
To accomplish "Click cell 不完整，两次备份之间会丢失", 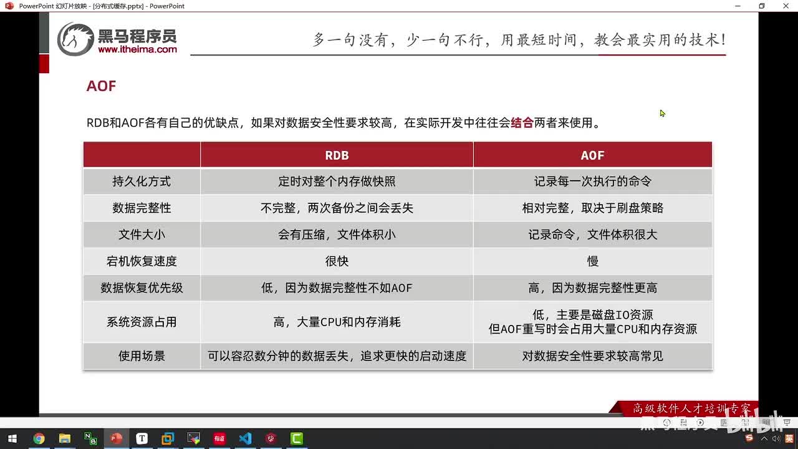I will click(x=337, y=208).
